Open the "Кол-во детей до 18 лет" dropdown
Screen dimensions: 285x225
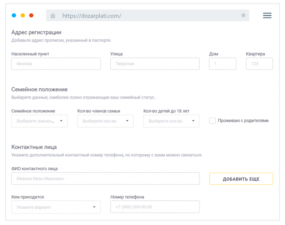tap(171, 121)
